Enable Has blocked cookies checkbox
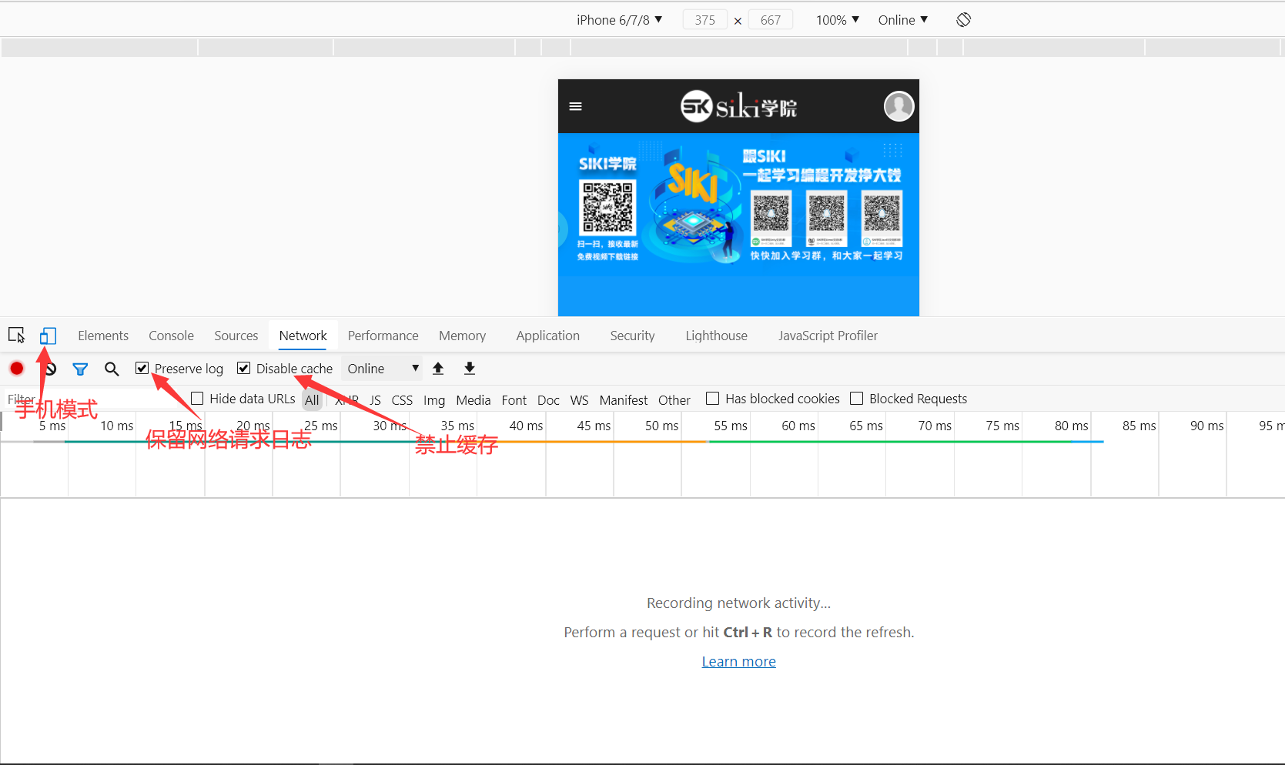The width and height of the screenshot is (1285, 765). tap(713, 398)
